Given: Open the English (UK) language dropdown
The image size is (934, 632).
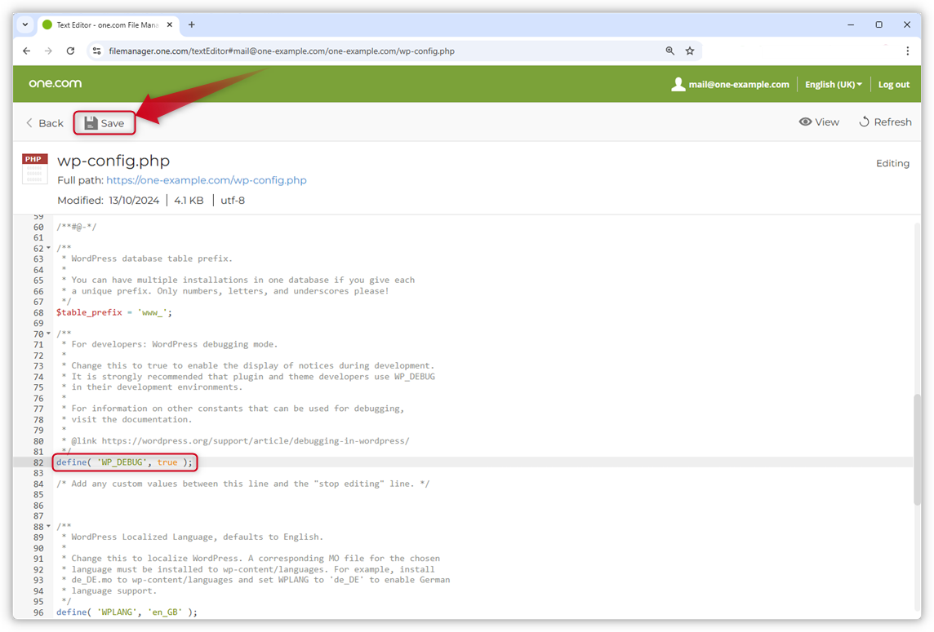Looking at the screenshot, I should pyautogui.click(x=833, y=84).
